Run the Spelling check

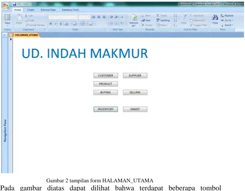(x=163, y=20)
